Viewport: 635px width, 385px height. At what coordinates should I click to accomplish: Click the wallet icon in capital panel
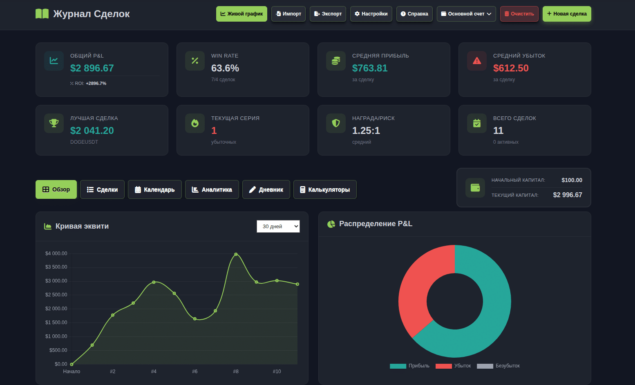(x=475, y=188)
